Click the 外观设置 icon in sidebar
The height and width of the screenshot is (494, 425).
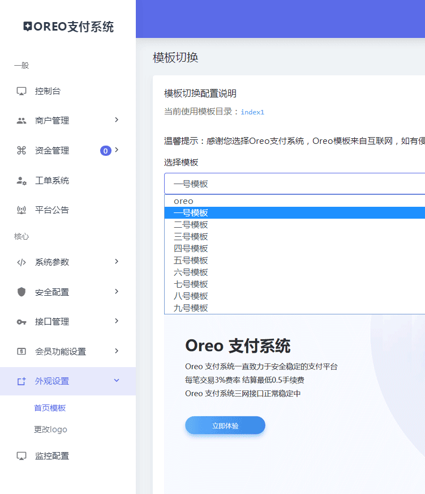point(22,381)
